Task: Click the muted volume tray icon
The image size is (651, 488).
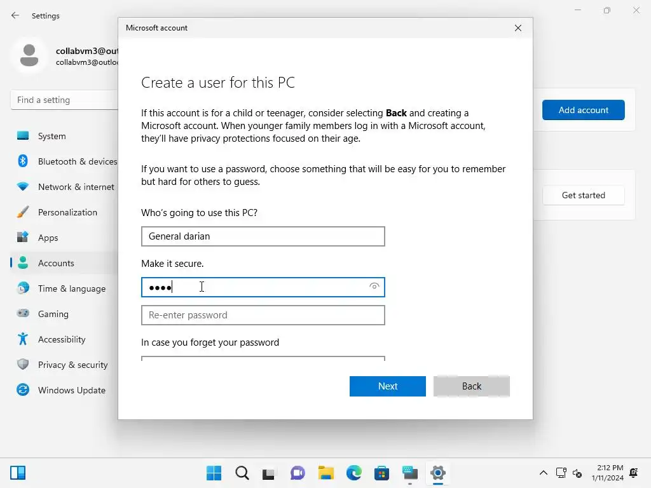Action: 577,473
